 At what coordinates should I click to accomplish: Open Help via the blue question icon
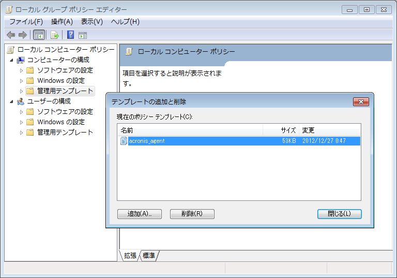70,35
